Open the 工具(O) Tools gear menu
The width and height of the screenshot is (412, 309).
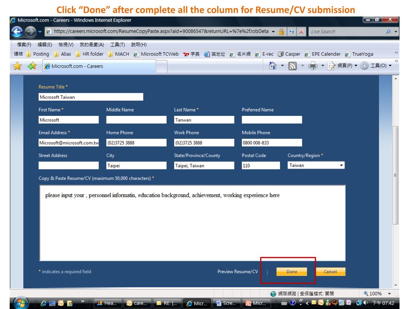376,66
